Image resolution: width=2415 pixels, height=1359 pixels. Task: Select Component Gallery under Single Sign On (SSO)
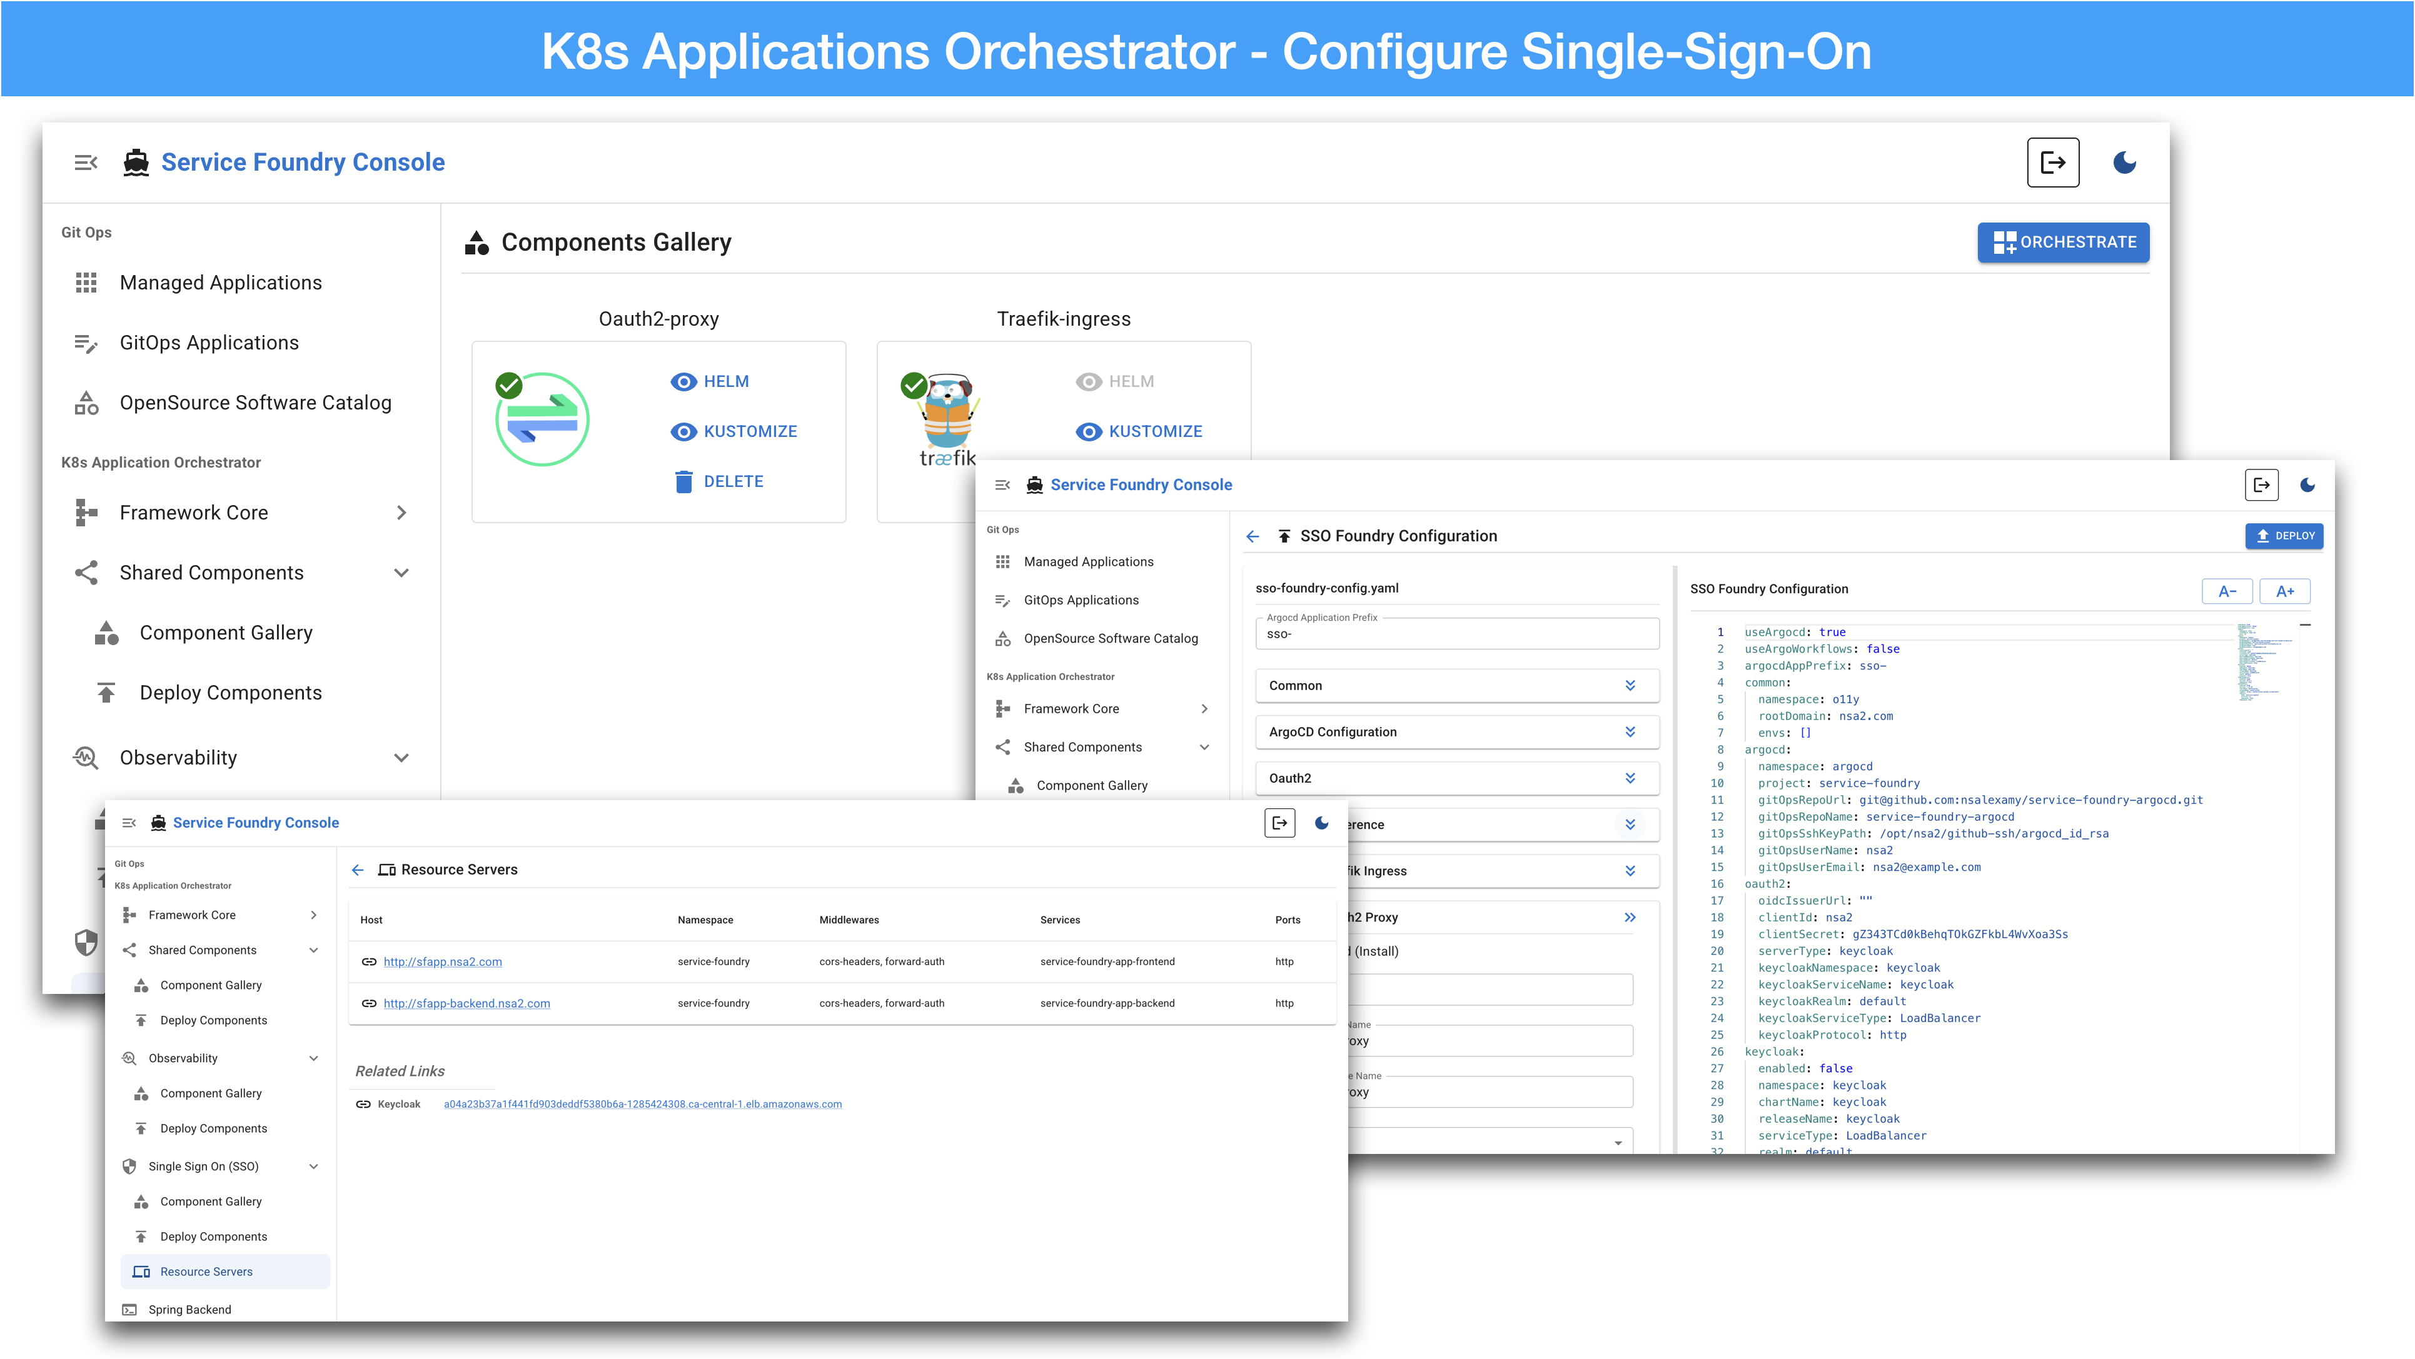(225, 1201)
